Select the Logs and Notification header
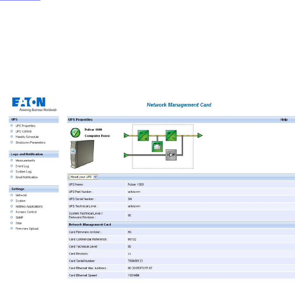 [34, 154]
